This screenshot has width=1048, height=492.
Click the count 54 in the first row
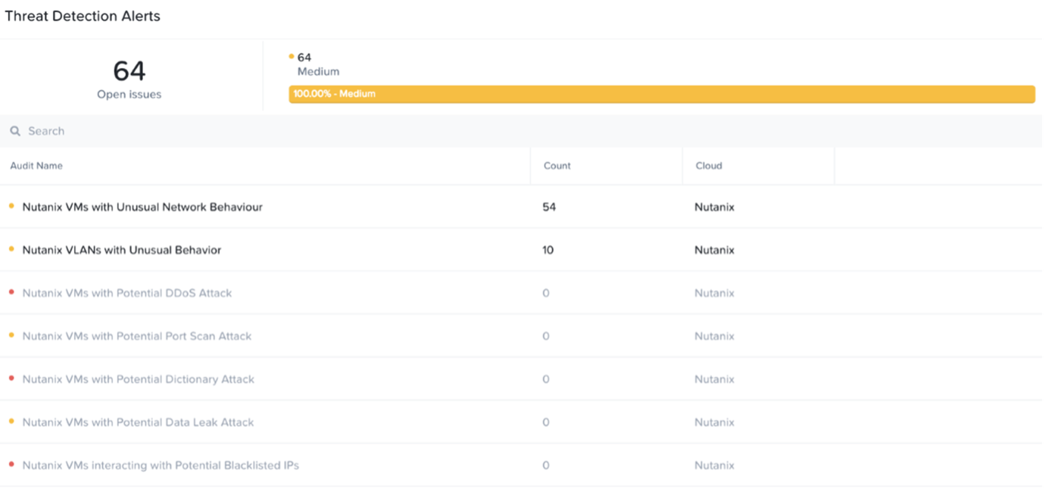click(549, 207)
